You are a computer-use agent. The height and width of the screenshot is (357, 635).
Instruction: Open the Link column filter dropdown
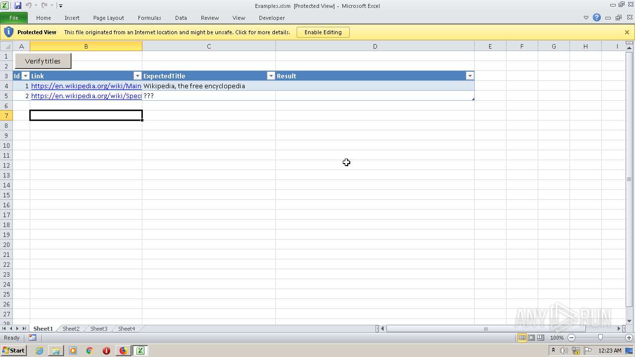137,76
